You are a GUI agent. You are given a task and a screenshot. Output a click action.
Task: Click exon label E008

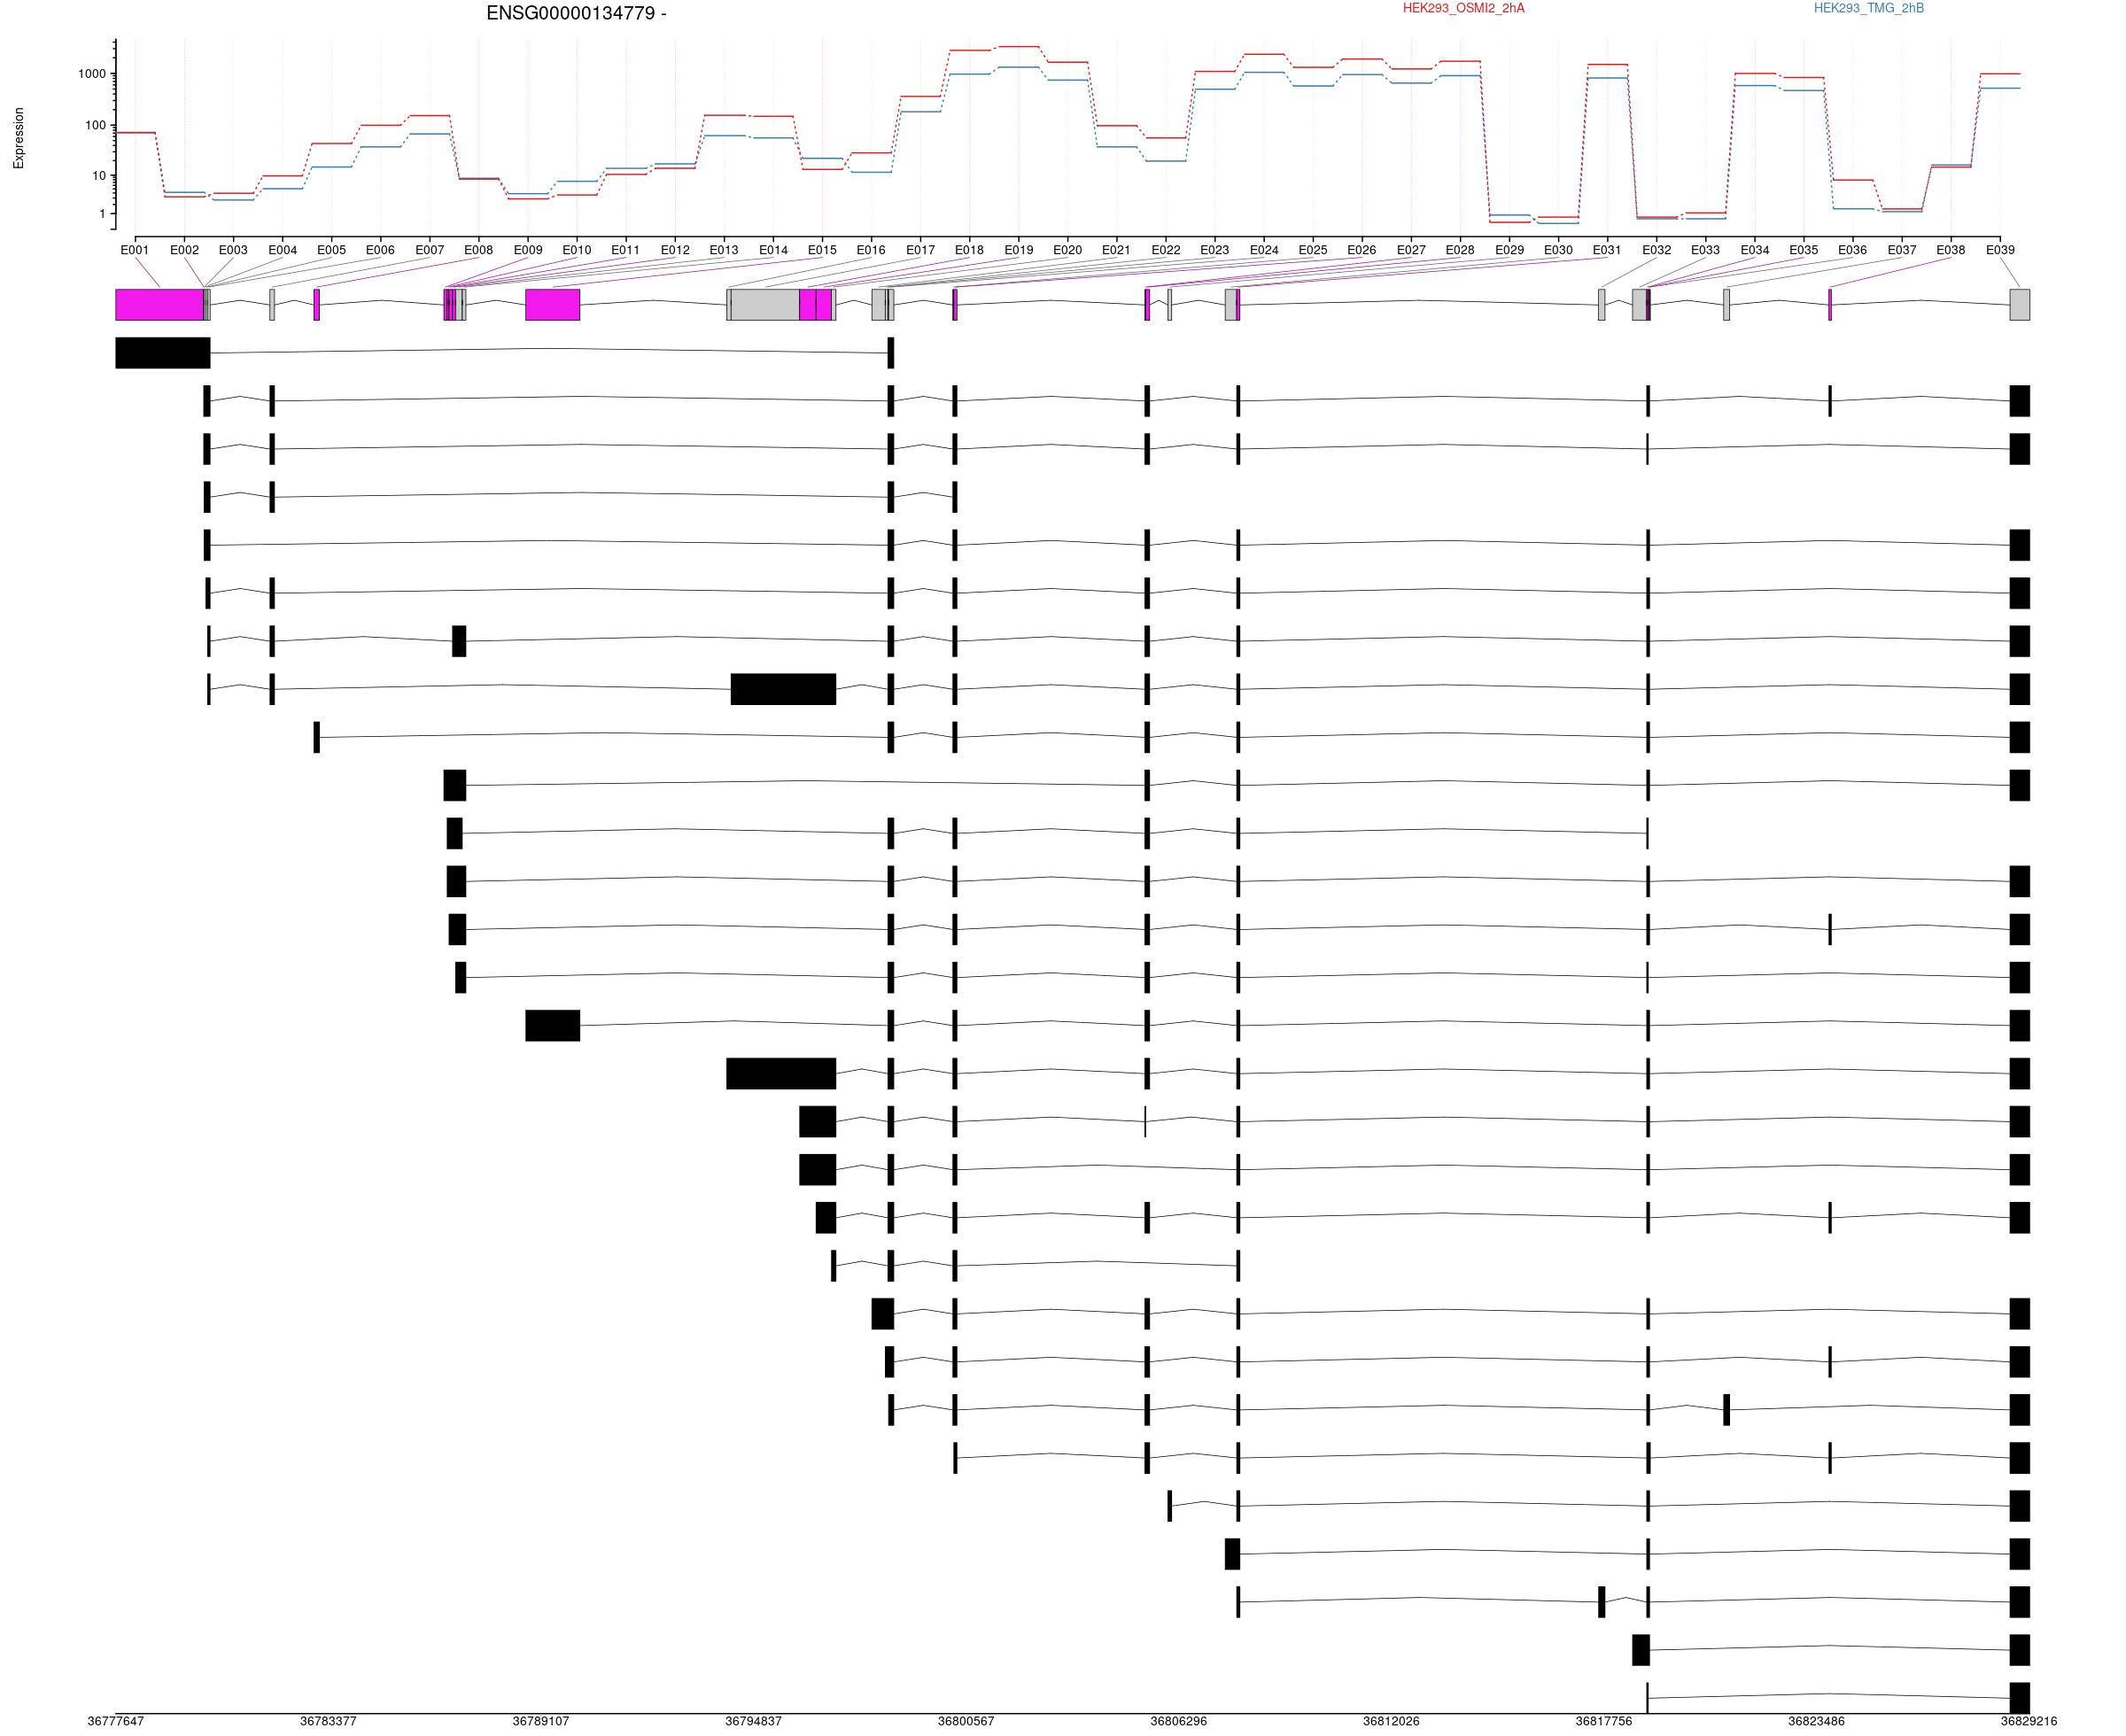tap(478, 250)
